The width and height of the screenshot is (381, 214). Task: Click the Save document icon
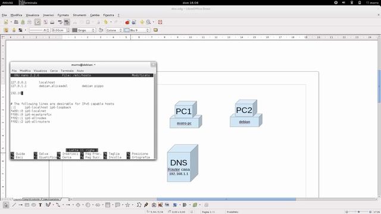pos(23,23)
